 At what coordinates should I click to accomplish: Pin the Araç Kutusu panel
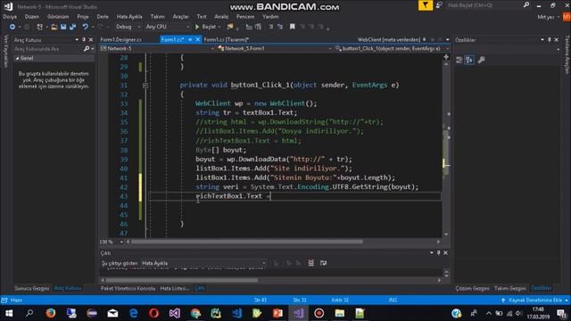click(84, 39)
